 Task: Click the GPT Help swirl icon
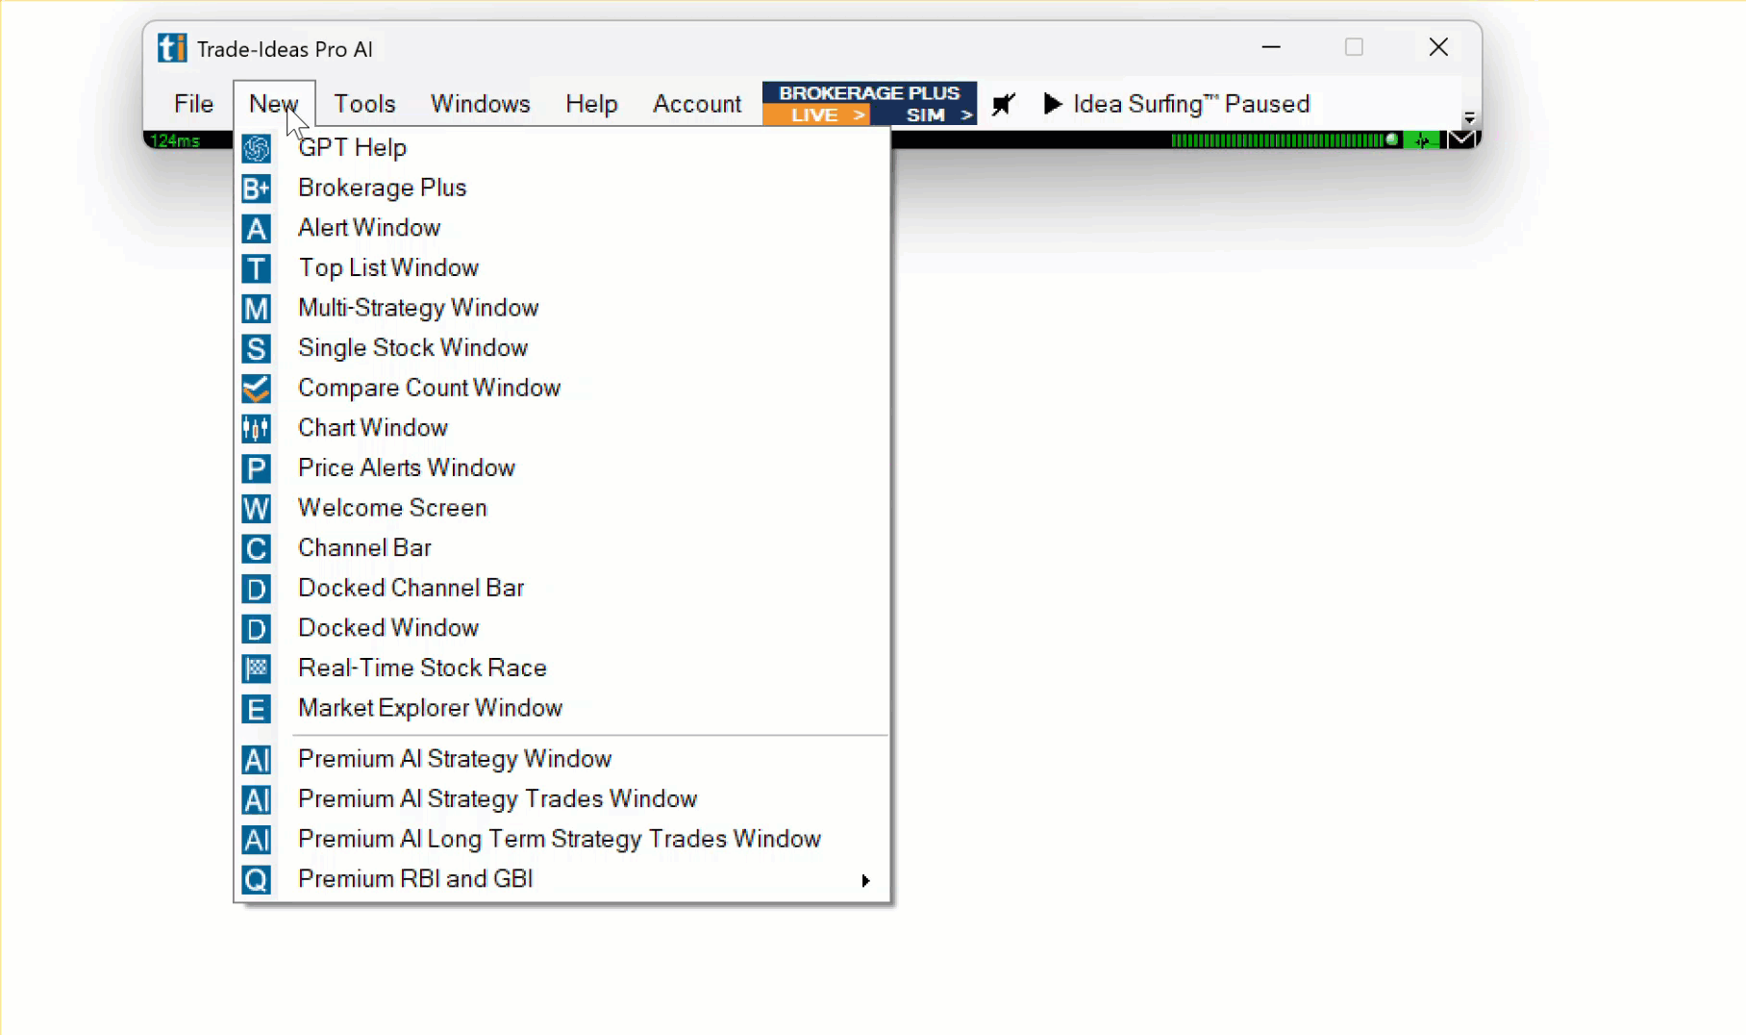pos(256,148)
